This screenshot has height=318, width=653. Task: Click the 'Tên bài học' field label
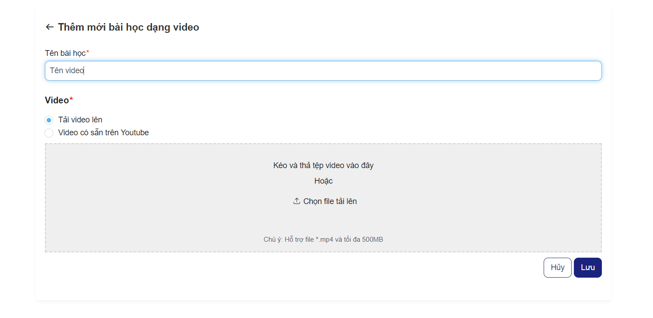65,53
